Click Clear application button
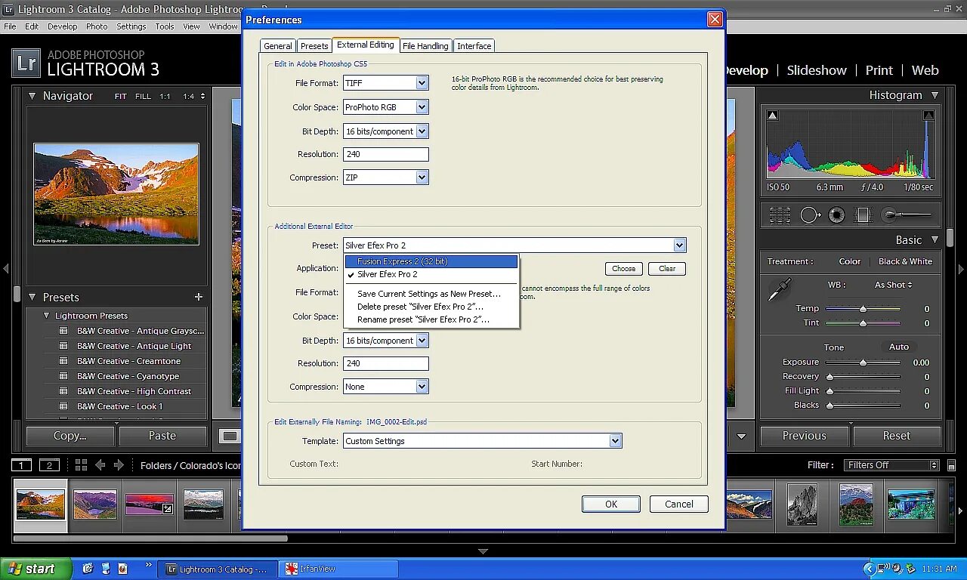Viewport: 967px width, 580px height. (x=667, y=268)
